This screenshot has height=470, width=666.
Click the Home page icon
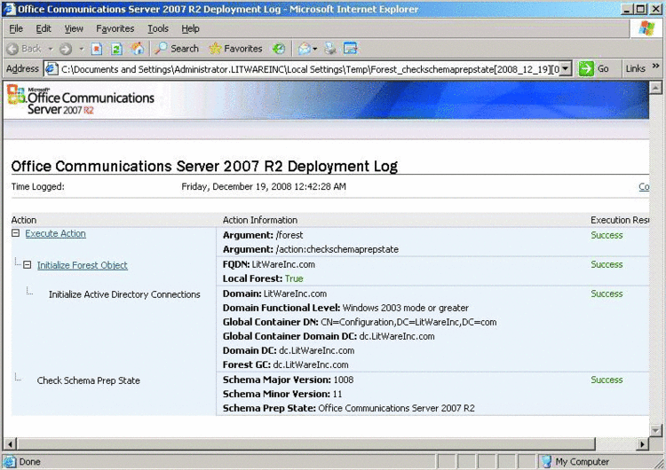click(137, 49)
